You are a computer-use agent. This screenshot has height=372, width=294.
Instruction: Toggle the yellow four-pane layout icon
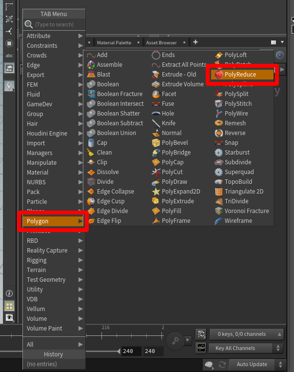[9, 306]
